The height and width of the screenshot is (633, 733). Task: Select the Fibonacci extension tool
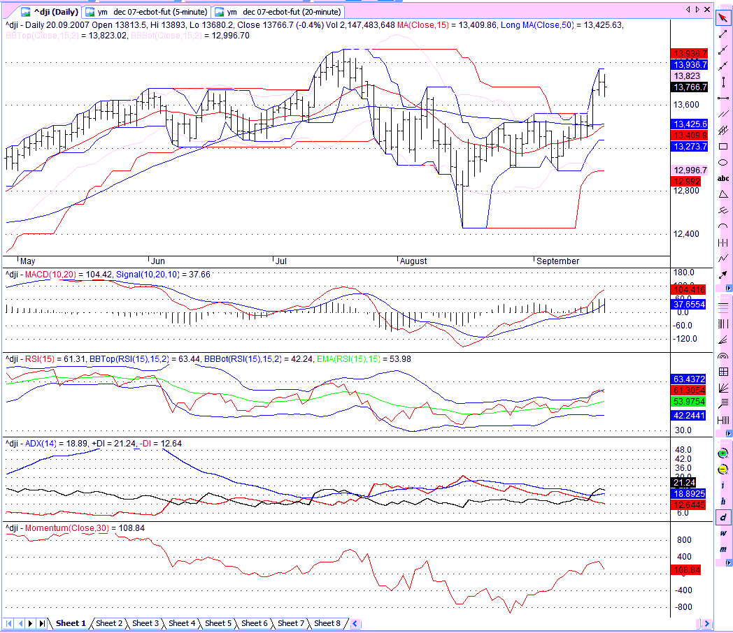tap(723, 404)
